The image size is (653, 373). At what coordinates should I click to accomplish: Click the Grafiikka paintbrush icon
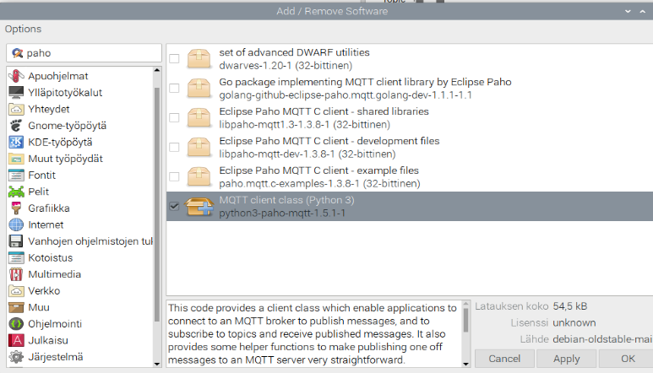16,208
